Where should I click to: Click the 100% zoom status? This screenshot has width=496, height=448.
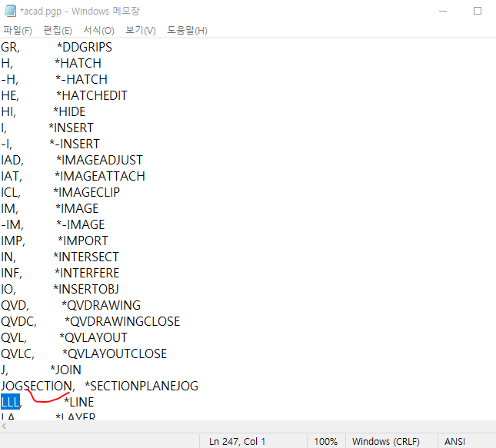pos(326,441)
